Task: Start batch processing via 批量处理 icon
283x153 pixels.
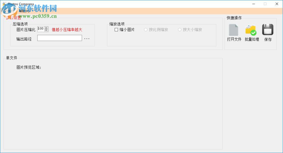Action: tap(251, 30)
